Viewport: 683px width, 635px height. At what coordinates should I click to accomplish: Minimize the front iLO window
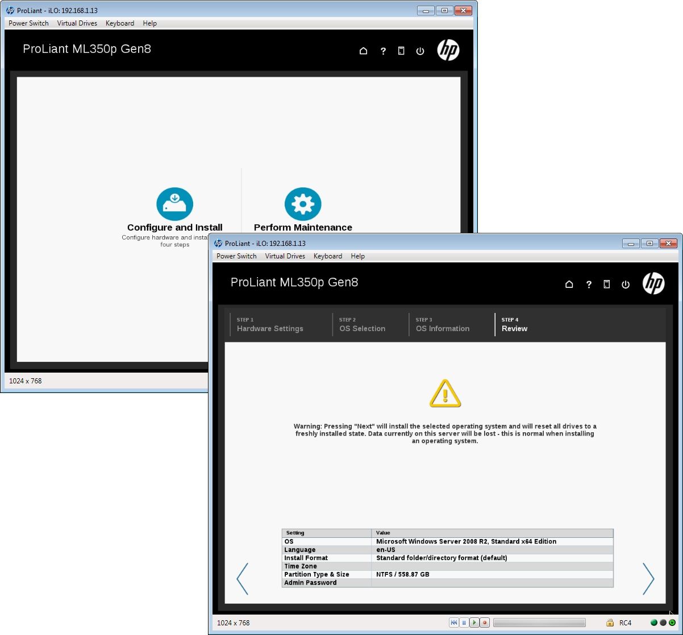pos(631,243)
